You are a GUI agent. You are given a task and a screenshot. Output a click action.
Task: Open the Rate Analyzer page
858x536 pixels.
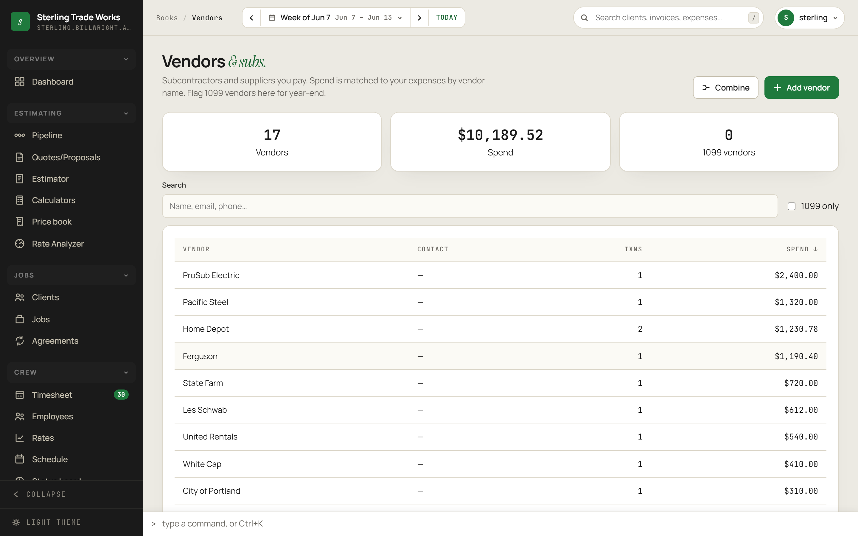pyautogui.click(x=71, y=244)
